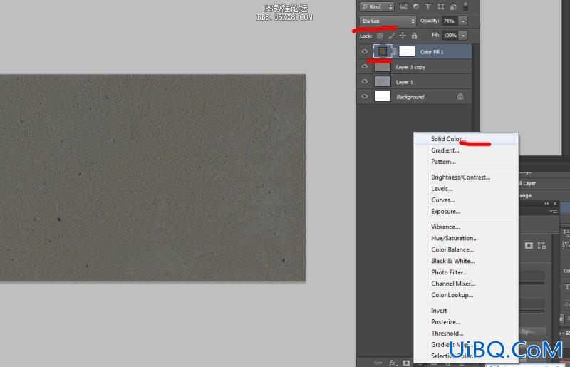This screenshot has height=367, width=570.
Task: Lock all with the padlock icon
Action: (x=414, y=36)
